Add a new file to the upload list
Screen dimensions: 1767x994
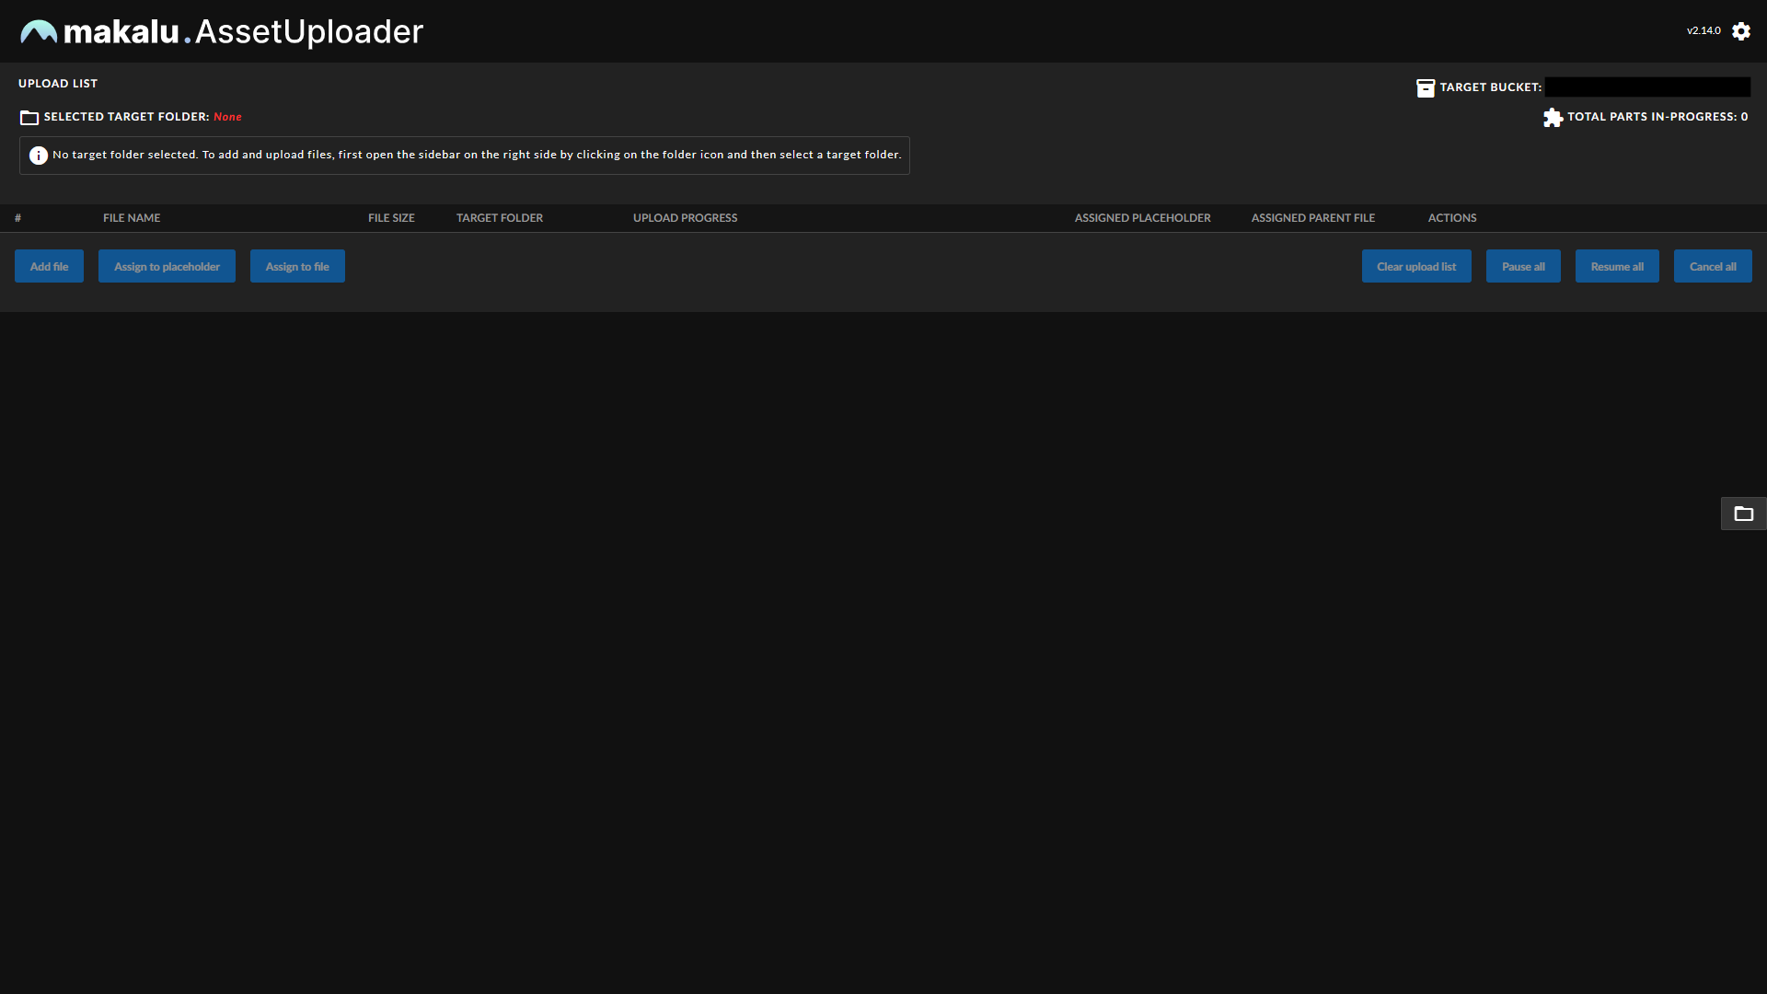(x=49, y=266)
